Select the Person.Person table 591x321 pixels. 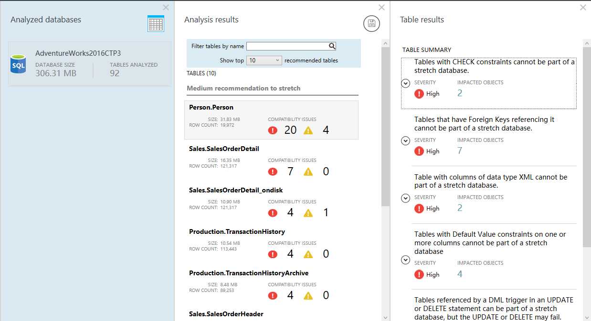point(271,120)
